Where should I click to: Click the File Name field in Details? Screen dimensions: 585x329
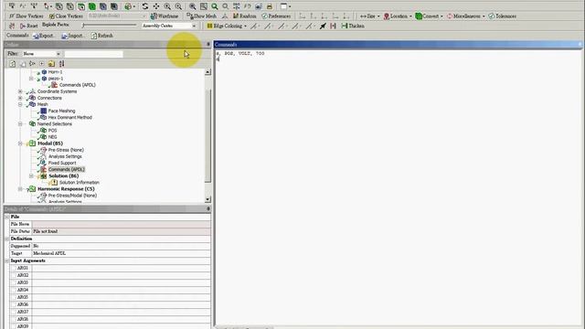122,224
